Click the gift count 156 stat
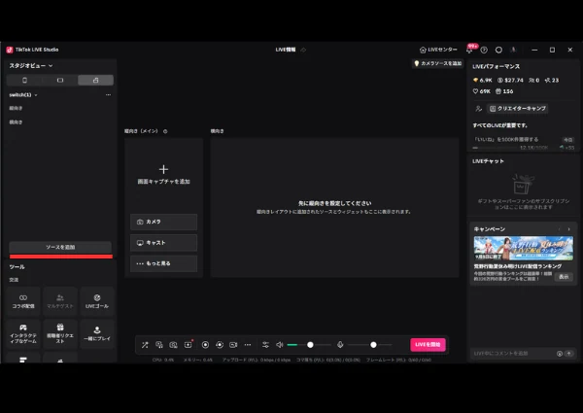The height and width of the screenshot is (413, 583). [x=504, y=91]
